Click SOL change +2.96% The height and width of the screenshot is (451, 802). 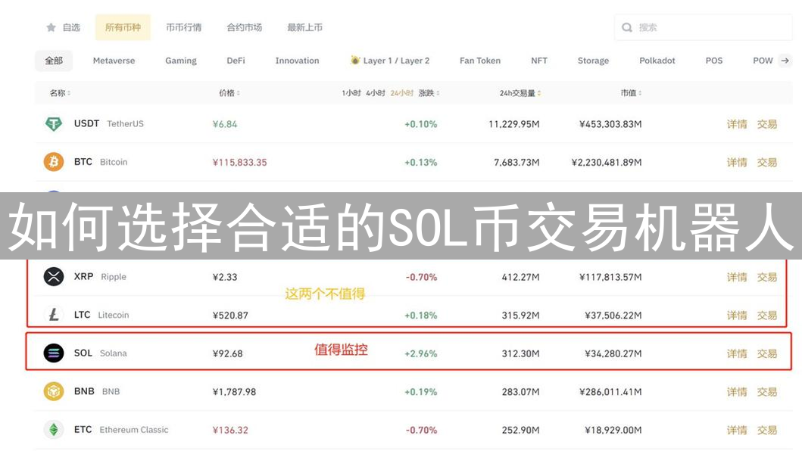[x=420, y=354]
